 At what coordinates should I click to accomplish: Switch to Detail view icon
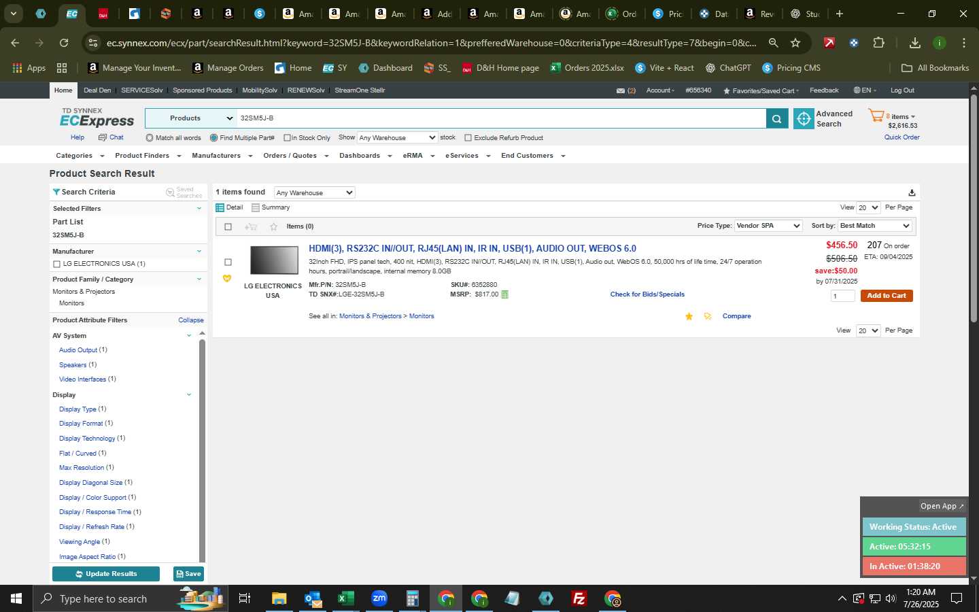point(220,207)
